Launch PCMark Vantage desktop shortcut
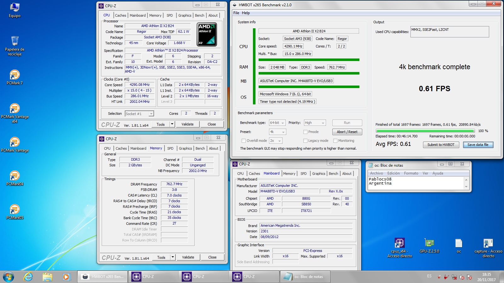Screen dimensions: 504x283 tap(14, 145)
